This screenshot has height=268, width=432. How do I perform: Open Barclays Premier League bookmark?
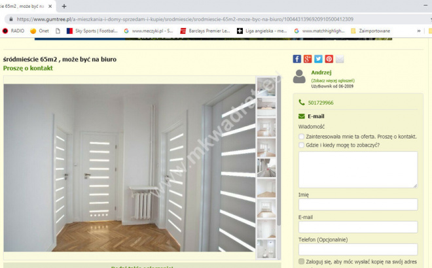coord(206,31)
